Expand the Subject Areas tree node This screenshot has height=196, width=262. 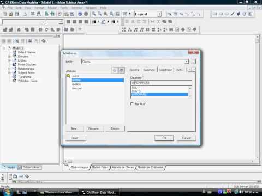(x=9, y=72)
